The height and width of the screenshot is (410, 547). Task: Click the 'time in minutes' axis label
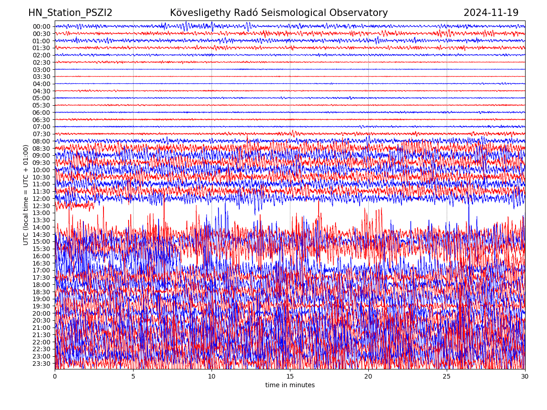[x=290, y=385]
